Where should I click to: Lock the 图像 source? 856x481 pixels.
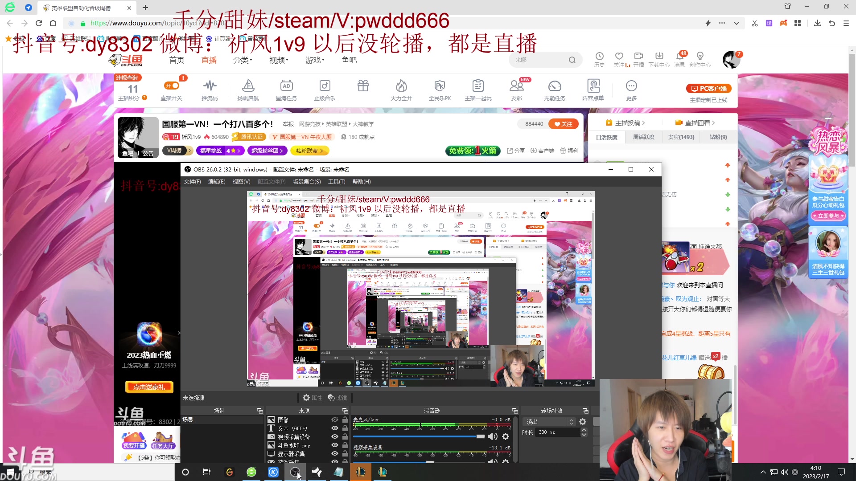(x=345, y=420)
